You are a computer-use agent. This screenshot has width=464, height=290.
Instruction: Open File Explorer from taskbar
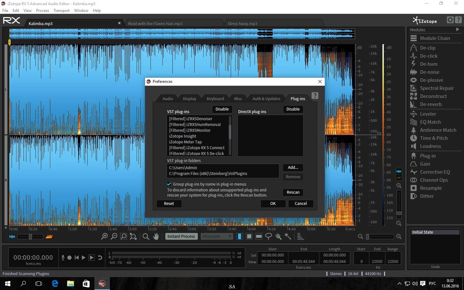coord(71,284)
